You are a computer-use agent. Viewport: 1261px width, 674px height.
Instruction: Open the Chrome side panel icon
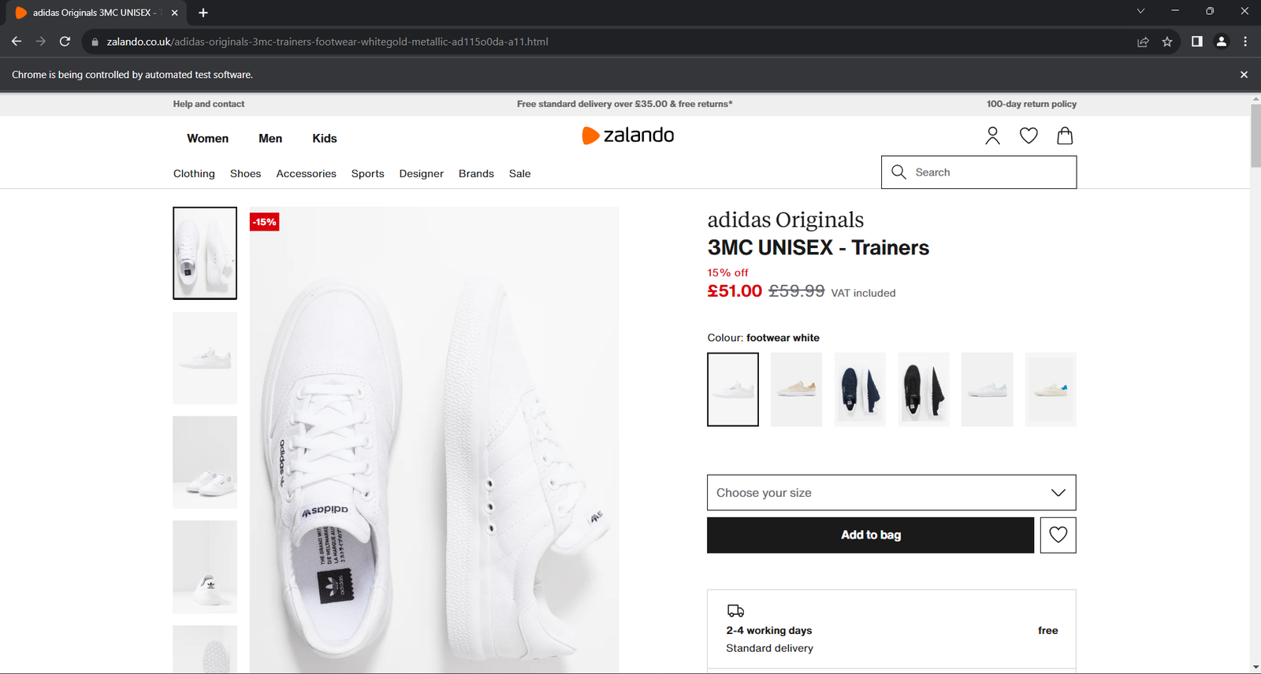(1196, 42)
